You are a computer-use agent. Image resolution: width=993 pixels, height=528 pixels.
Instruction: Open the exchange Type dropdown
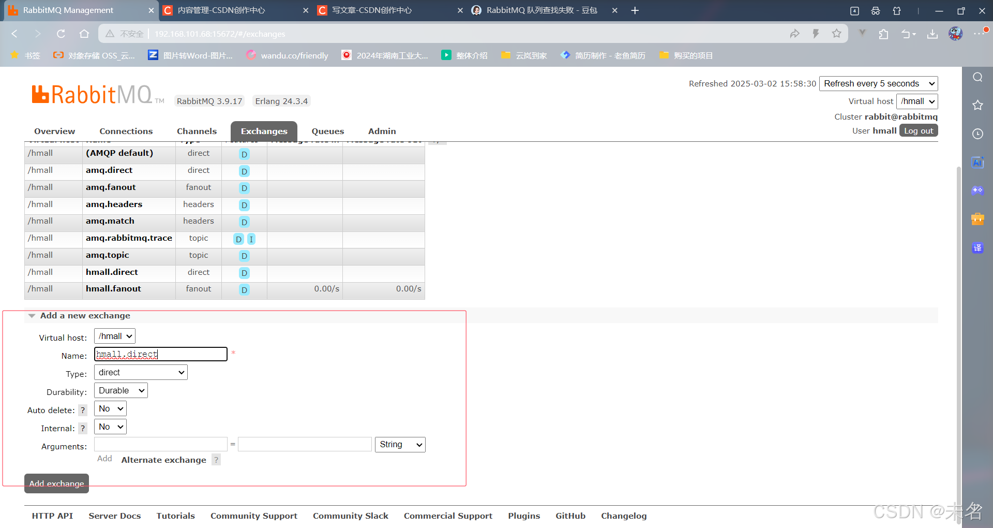click(141, 372)
